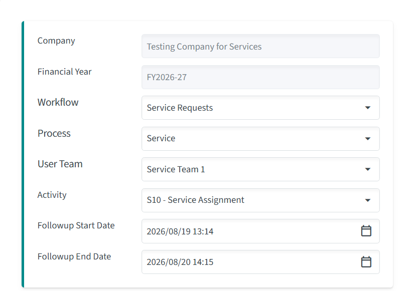Select the 'Service' process value text
The image size is (413, 291).
tap(161, 138)
